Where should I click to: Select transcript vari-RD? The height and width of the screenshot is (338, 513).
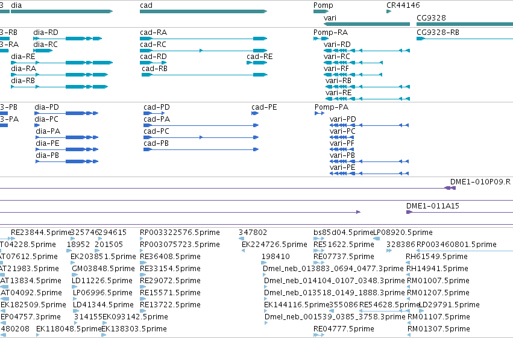[367, 51]
